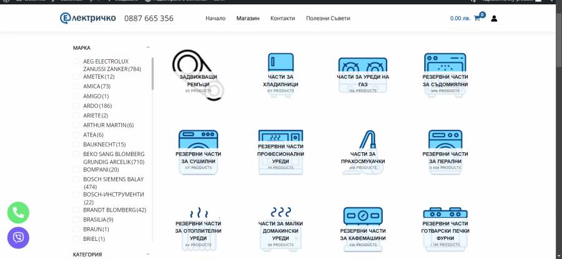Click the Електричко site logo
This screenshot has height=259, width=562.
point(88,18)
